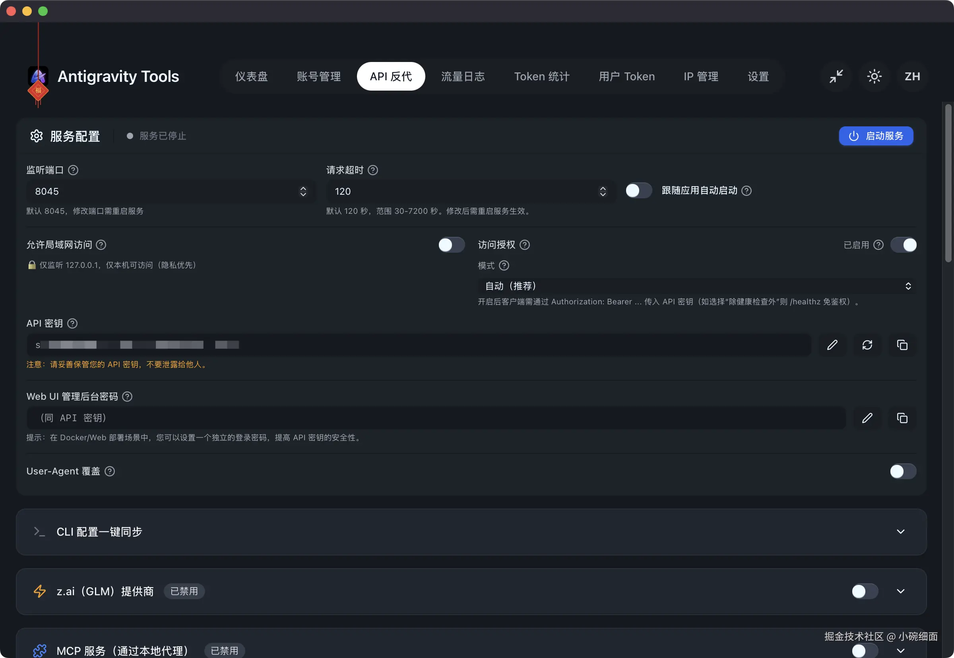Edit the Web UI admin password
The width and height of the screenshot is (954, 658).
[x=867, y=418]
